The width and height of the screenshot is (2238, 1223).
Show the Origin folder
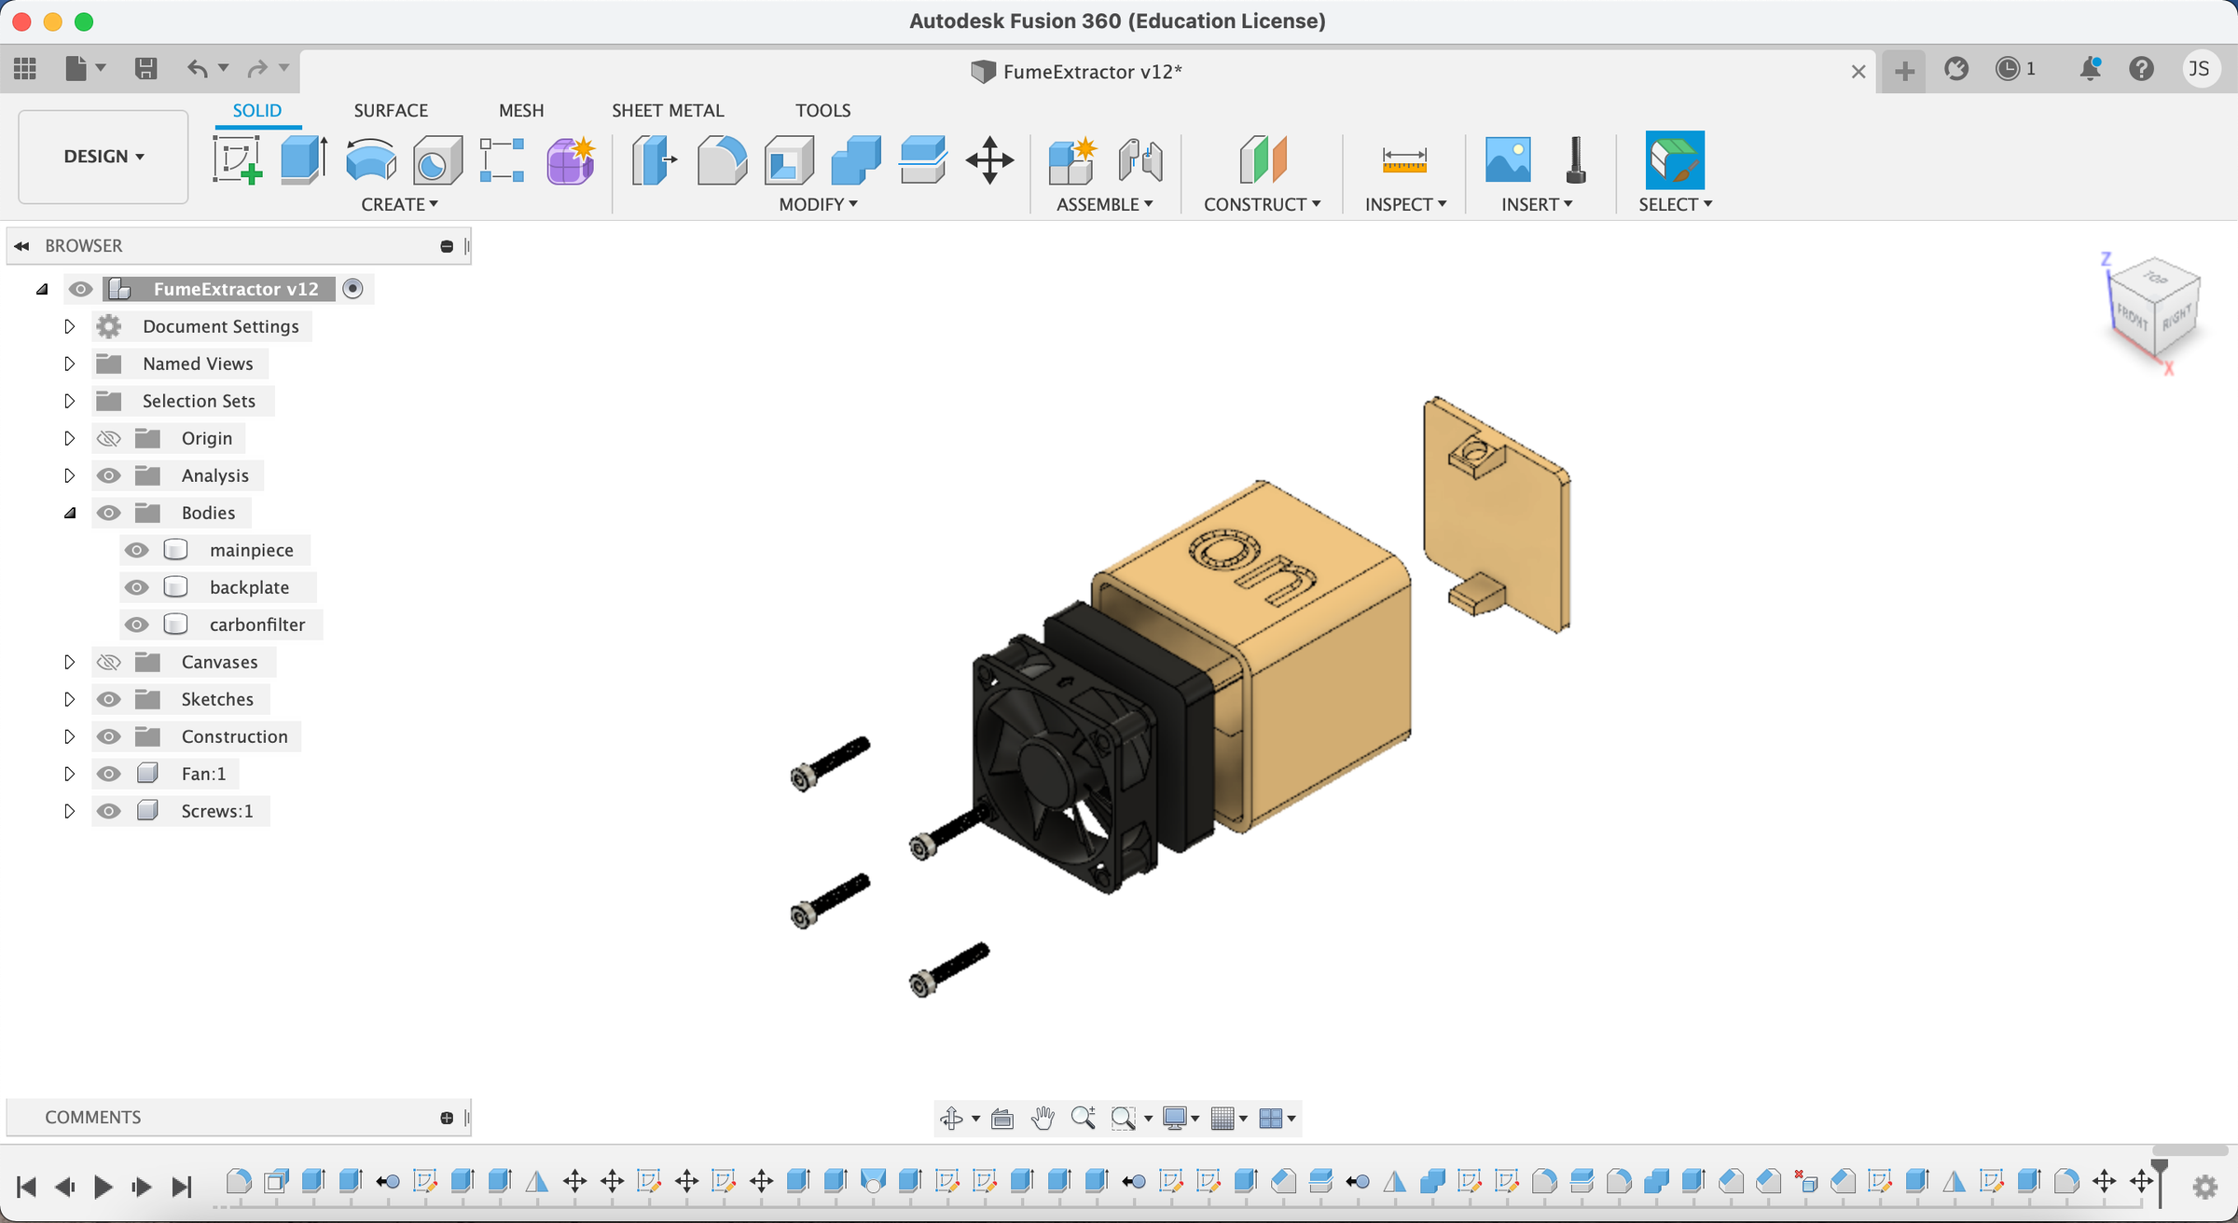click(108, 438)
